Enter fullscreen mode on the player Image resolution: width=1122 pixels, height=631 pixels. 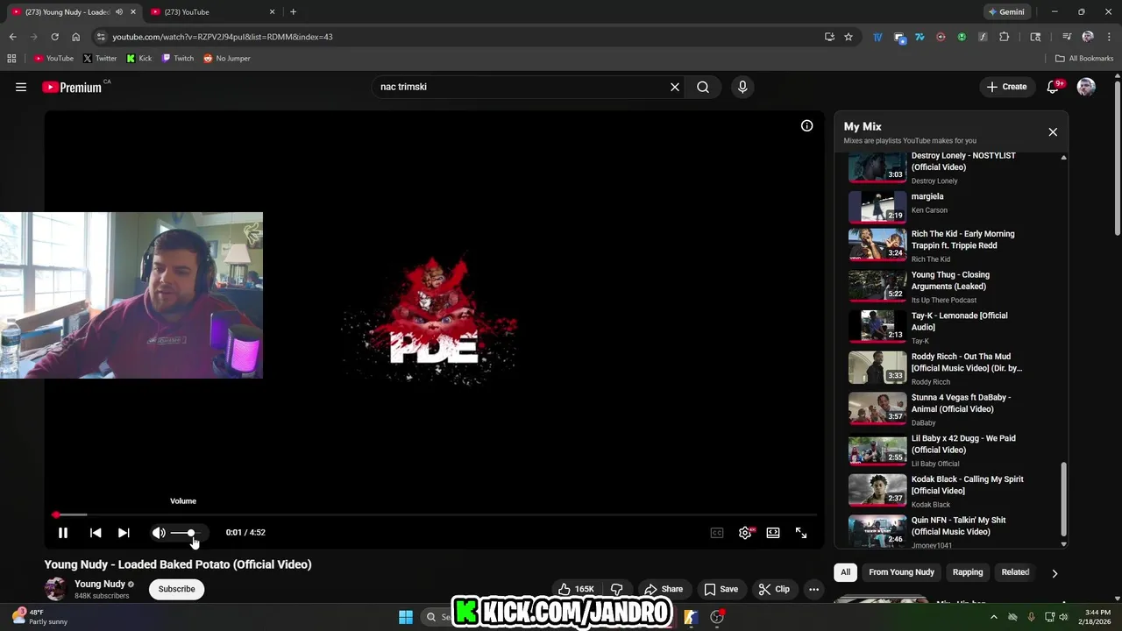801,533
